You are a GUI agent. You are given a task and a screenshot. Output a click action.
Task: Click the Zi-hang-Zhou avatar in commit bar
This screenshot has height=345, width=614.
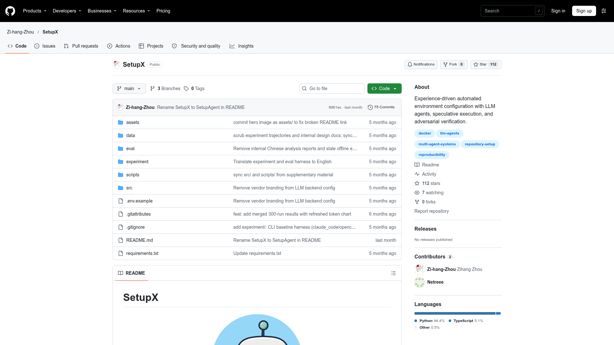(120, 107)
